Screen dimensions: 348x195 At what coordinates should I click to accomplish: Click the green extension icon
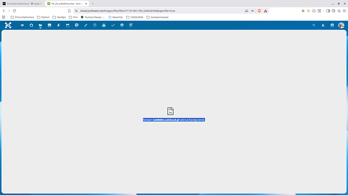click(303, 11)
